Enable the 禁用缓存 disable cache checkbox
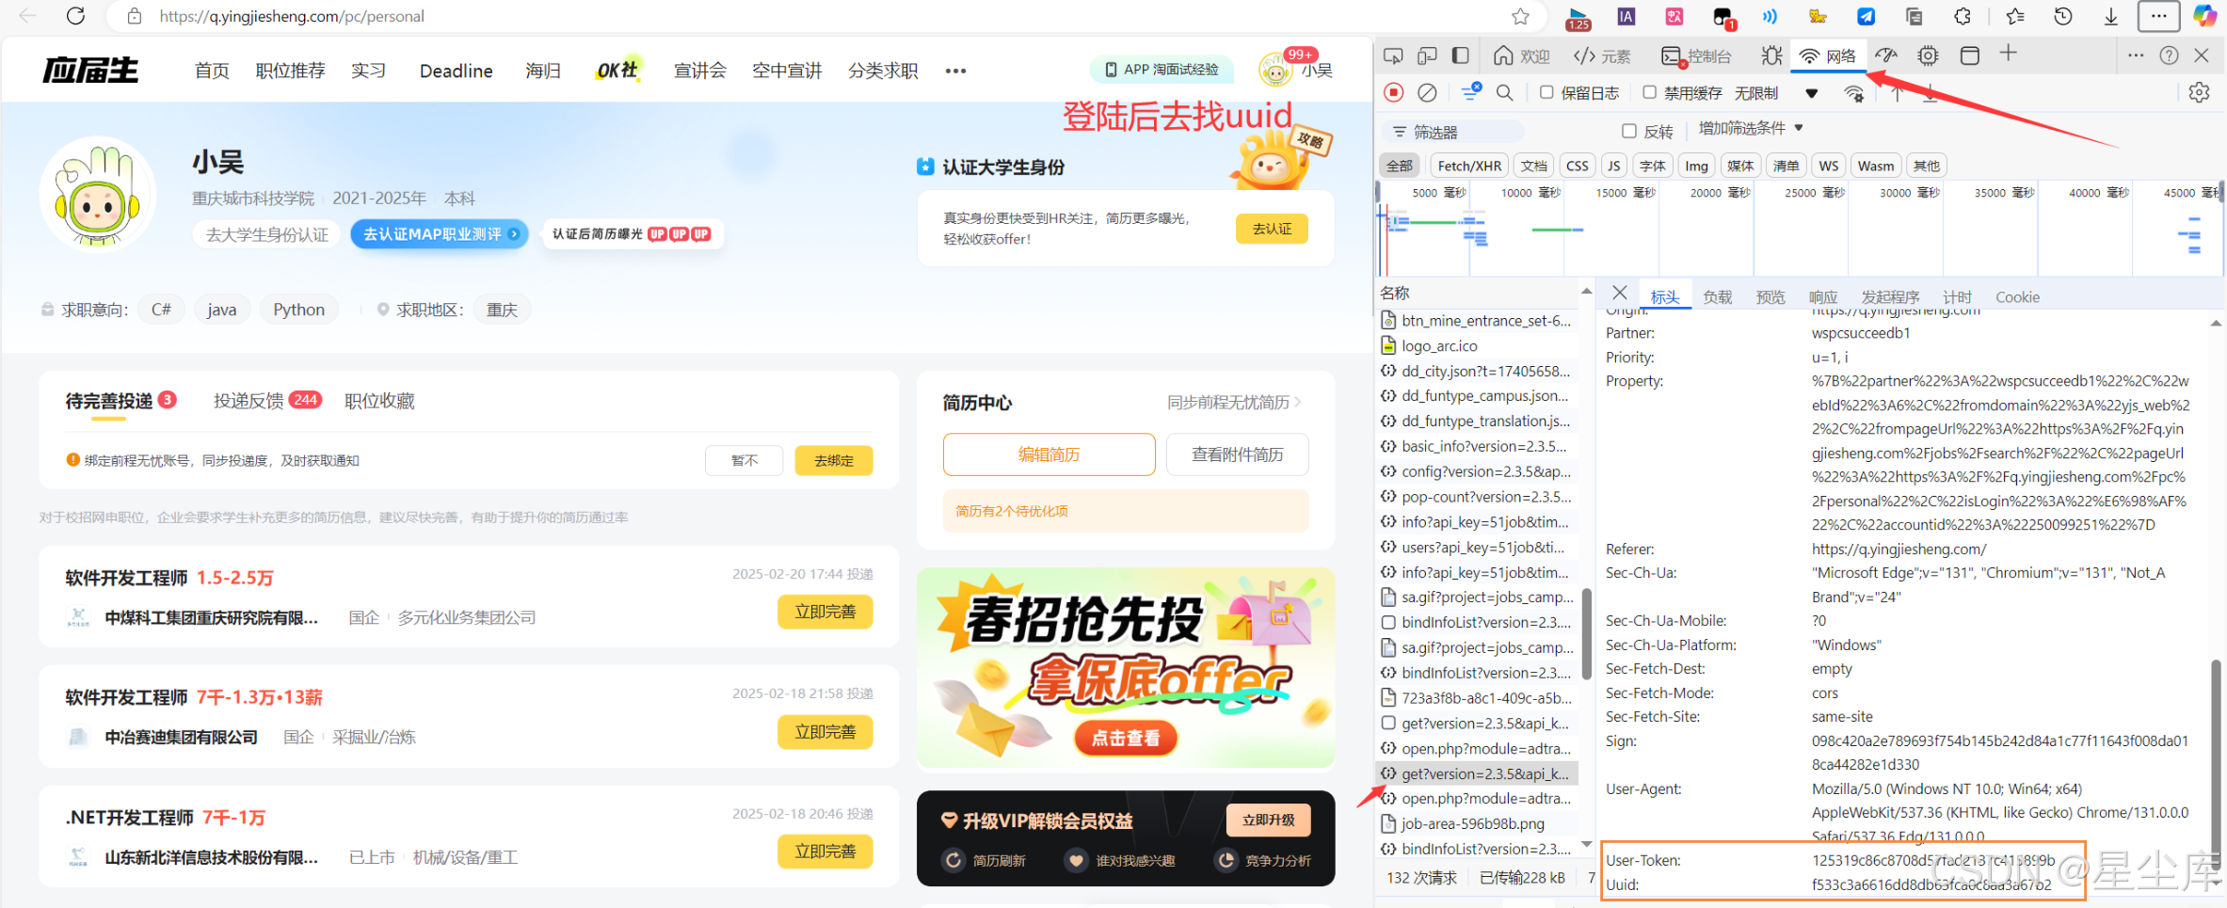This screenshot has width=2227, height=908. 1649,92
